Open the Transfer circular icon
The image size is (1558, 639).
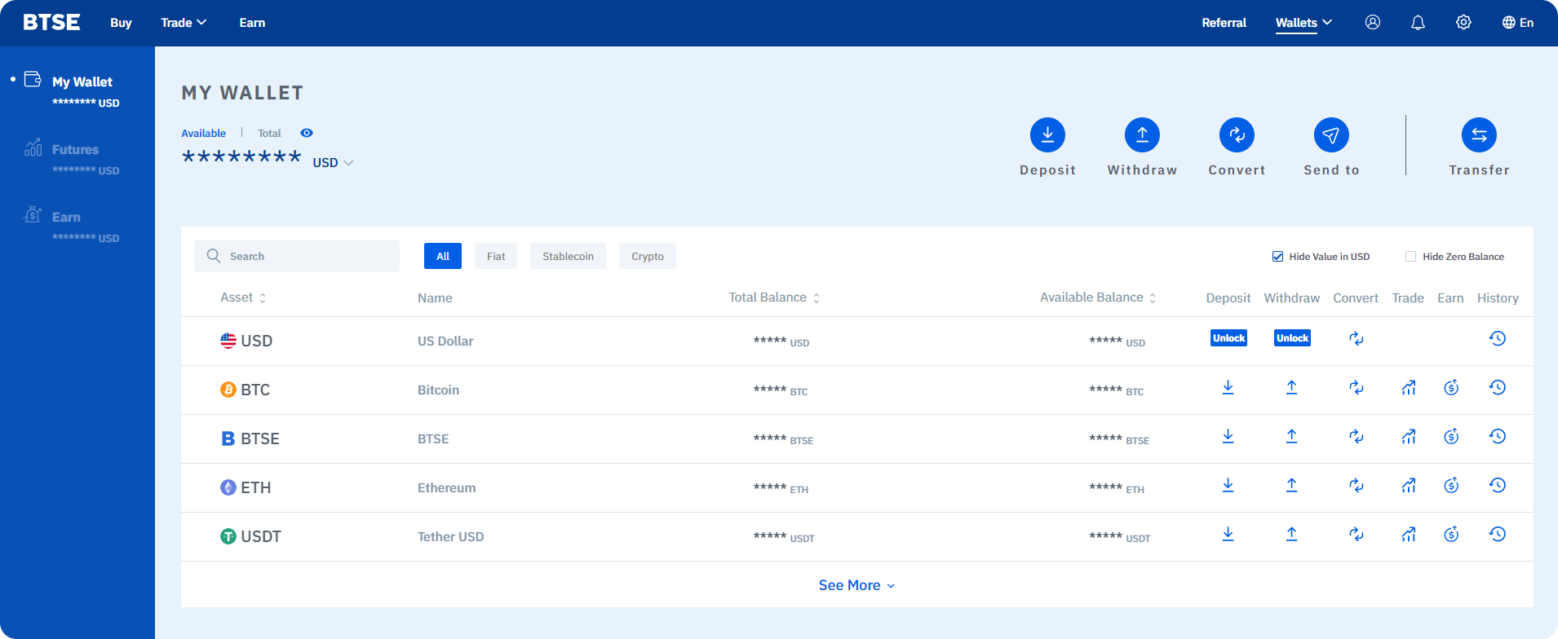point(1479,135)
